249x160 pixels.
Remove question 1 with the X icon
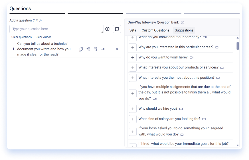(x=117, y=49)
